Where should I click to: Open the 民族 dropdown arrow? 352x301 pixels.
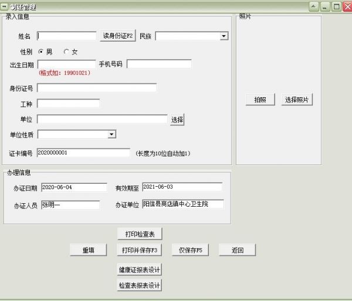[224, 36]
